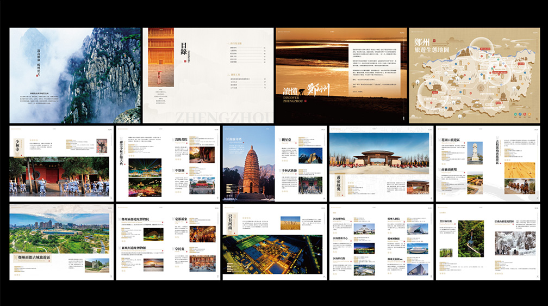Open the 鄭州旅遊生態地圖 map spread
The height and width of the screenshot is (306, 548).
pos(475,75)
